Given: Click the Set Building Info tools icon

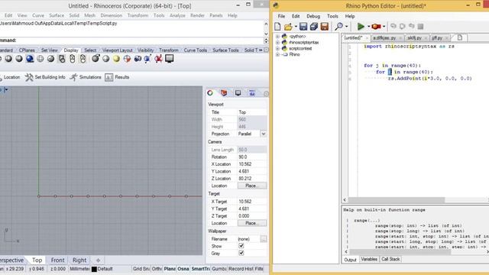Looking at the screenshot, I should [29, 77].
